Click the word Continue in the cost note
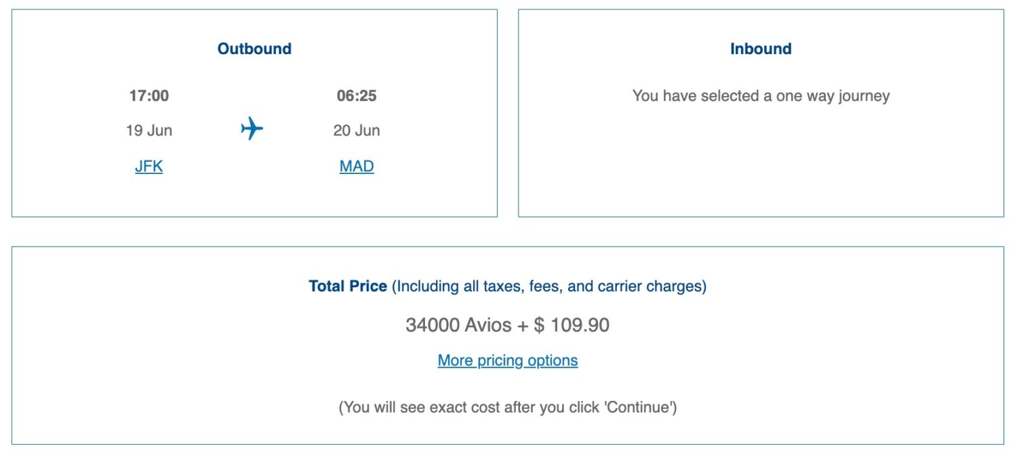Viewport: 1017px width, 455px height. coord(644,408)
